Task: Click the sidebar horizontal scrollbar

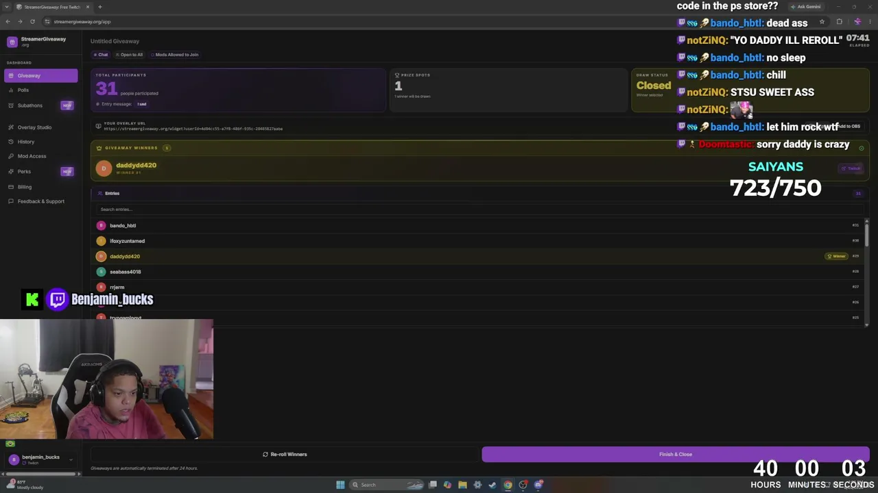Action: tap(40, 473)
